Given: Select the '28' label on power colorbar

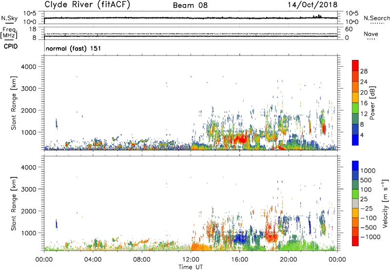Looking at the screenshot, I should (364, 71).
